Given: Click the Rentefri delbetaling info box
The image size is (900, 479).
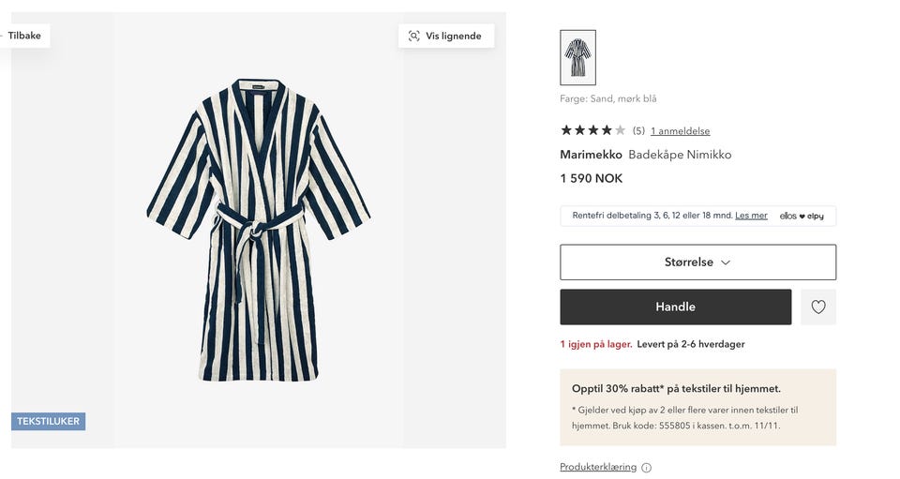Looking at the screenshot, I should (x=656, y=216).
